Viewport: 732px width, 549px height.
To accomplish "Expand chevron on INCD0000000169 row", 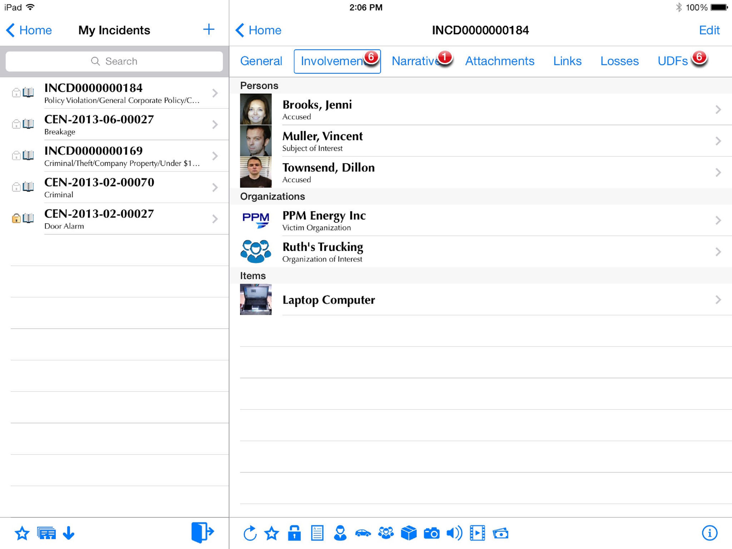I will click(x=215, y=156).
